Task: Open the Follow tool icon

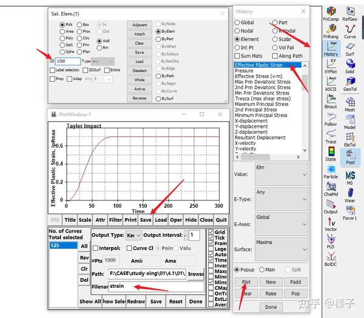Action: (x=331, y=119)
